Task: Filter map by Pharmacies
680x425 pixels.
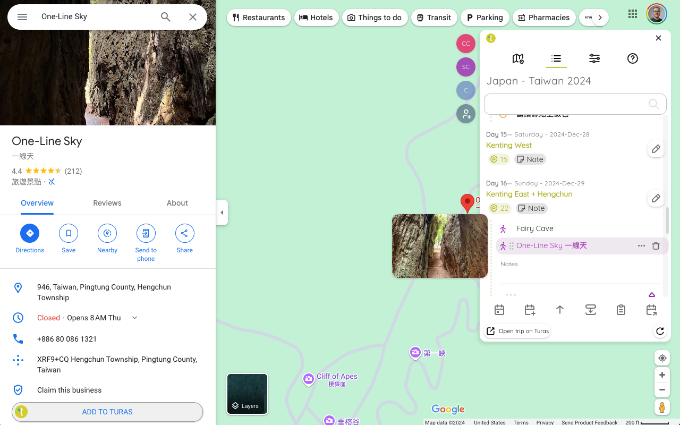Action: click(544, 18)
